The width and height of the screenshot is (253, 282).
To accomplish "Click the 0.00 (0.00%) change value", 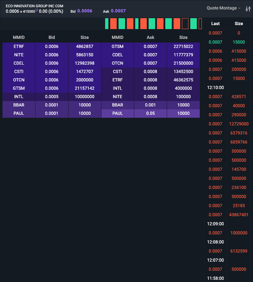I will coord(51,11).
